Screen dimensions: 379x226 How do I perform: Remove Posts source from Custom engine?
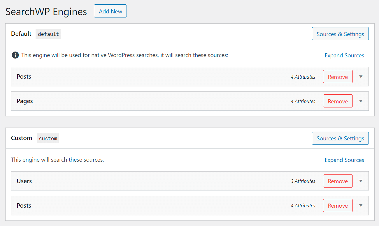(338, 205)
